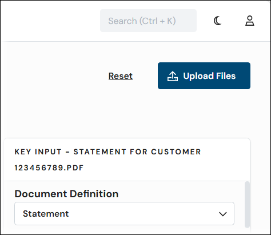Click the Upload Files button

204,75
